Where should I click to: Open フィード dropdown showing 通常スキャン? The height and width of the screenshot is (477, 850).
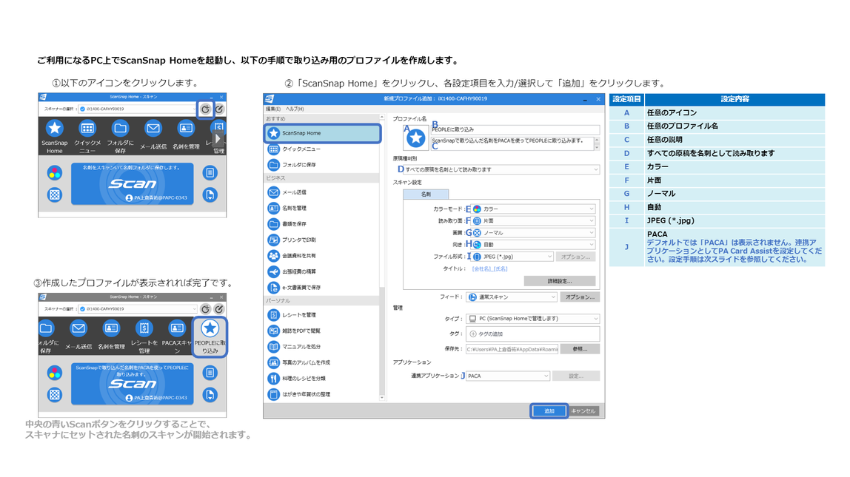512,297
